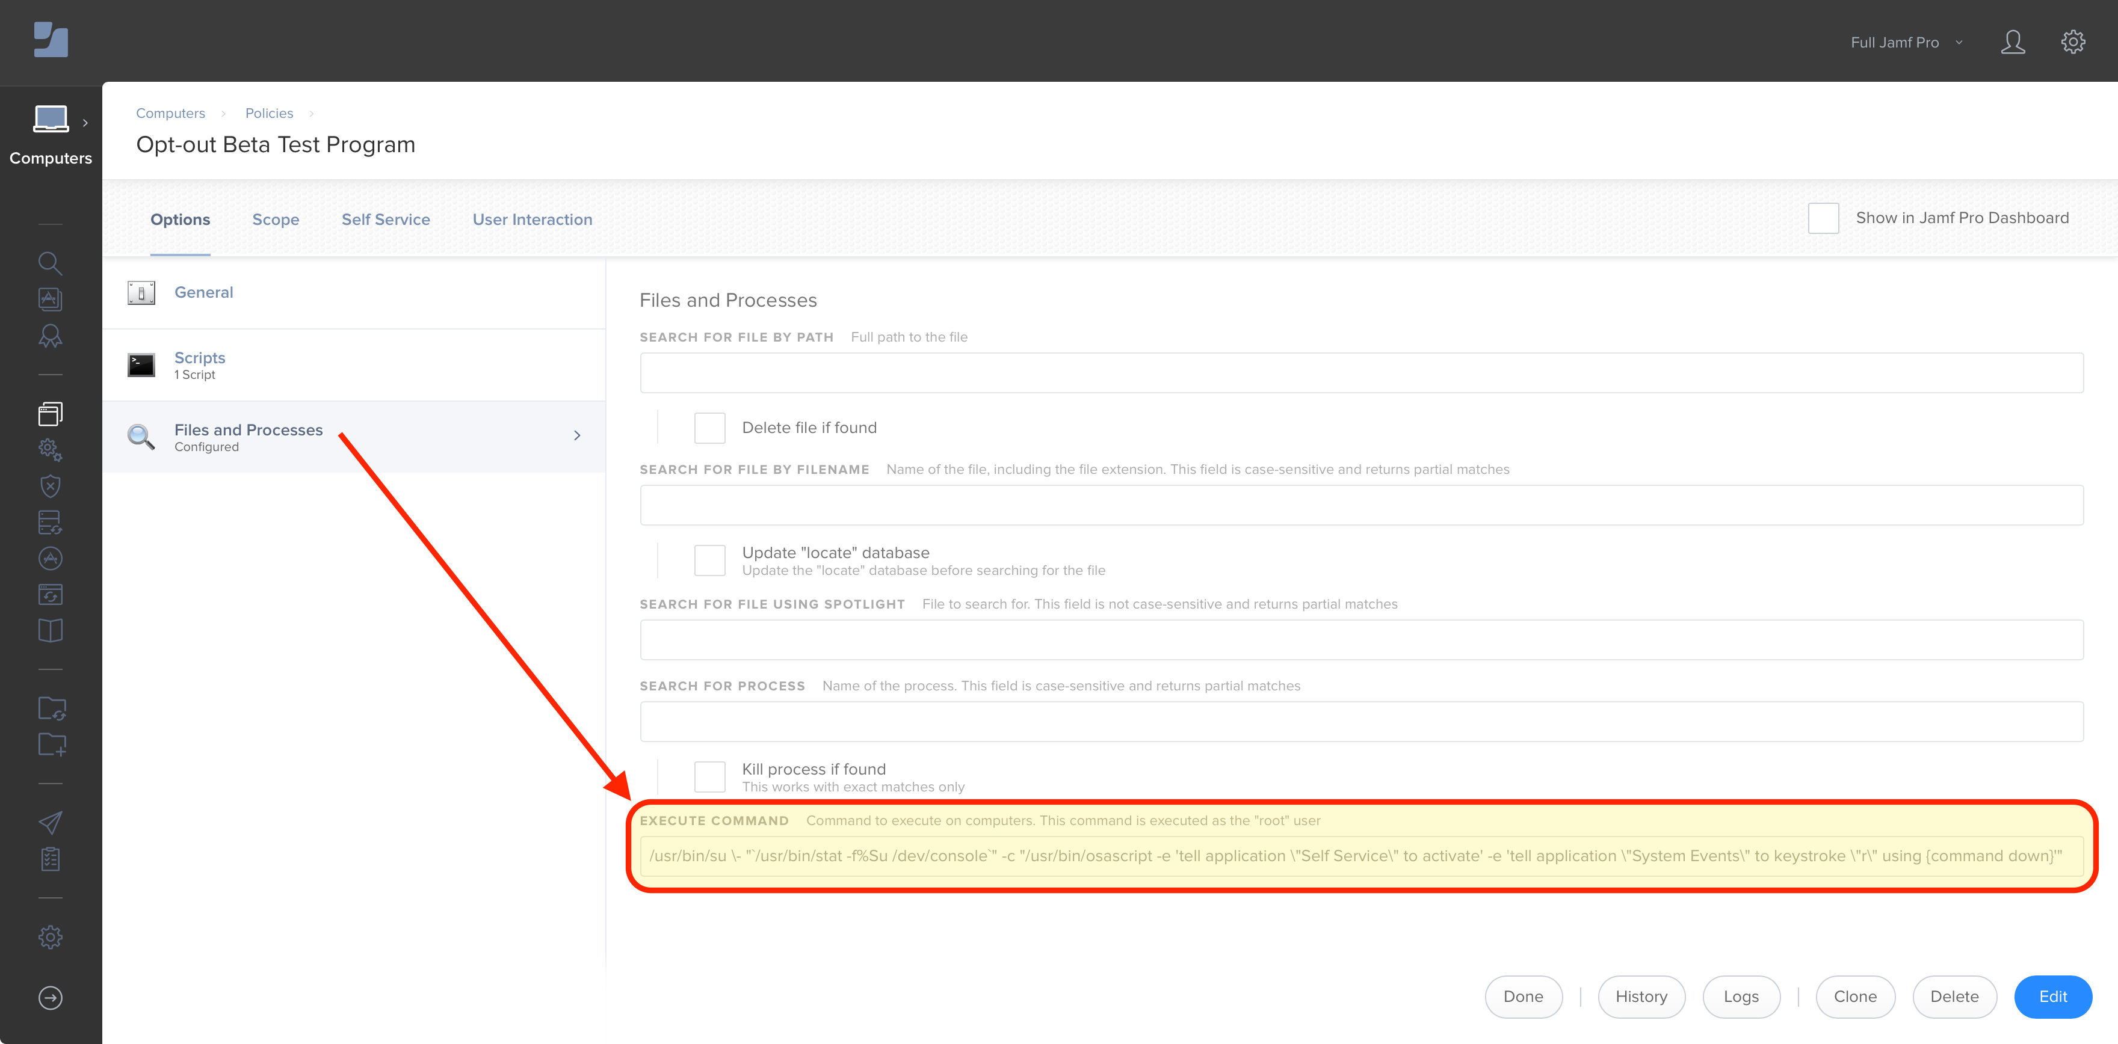The width and height of the screenshot is (2118, 1044).
Task: Open user account profile icon
Action: tap(2013, 41)
